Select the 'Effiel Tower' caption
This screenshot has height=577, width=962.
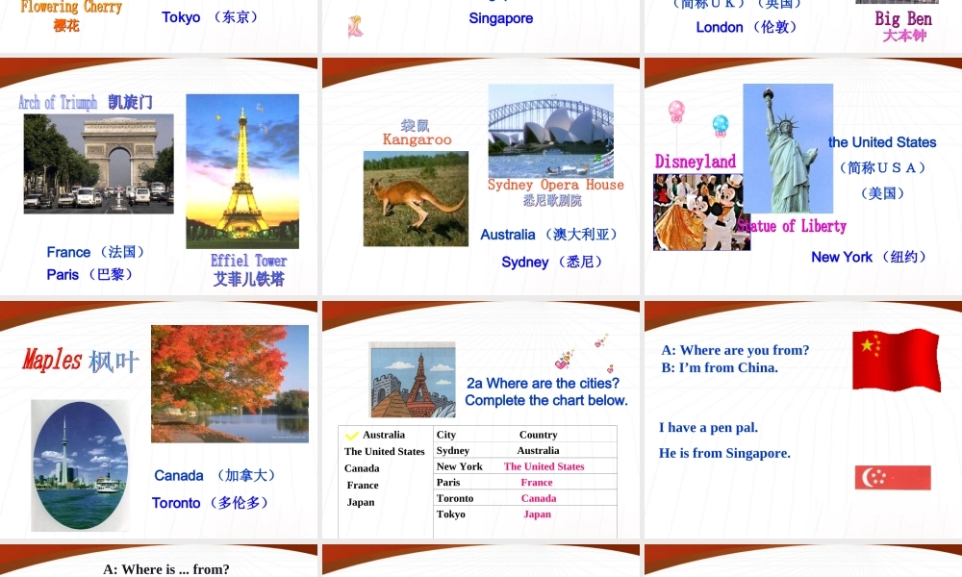(x=248, y=261)
